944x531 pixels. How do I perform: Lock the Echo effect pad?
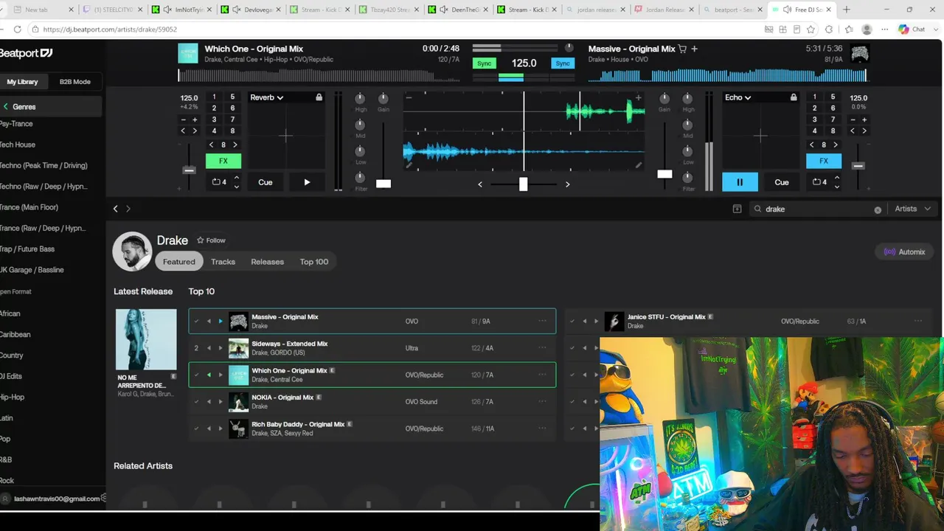click(794, 97)
